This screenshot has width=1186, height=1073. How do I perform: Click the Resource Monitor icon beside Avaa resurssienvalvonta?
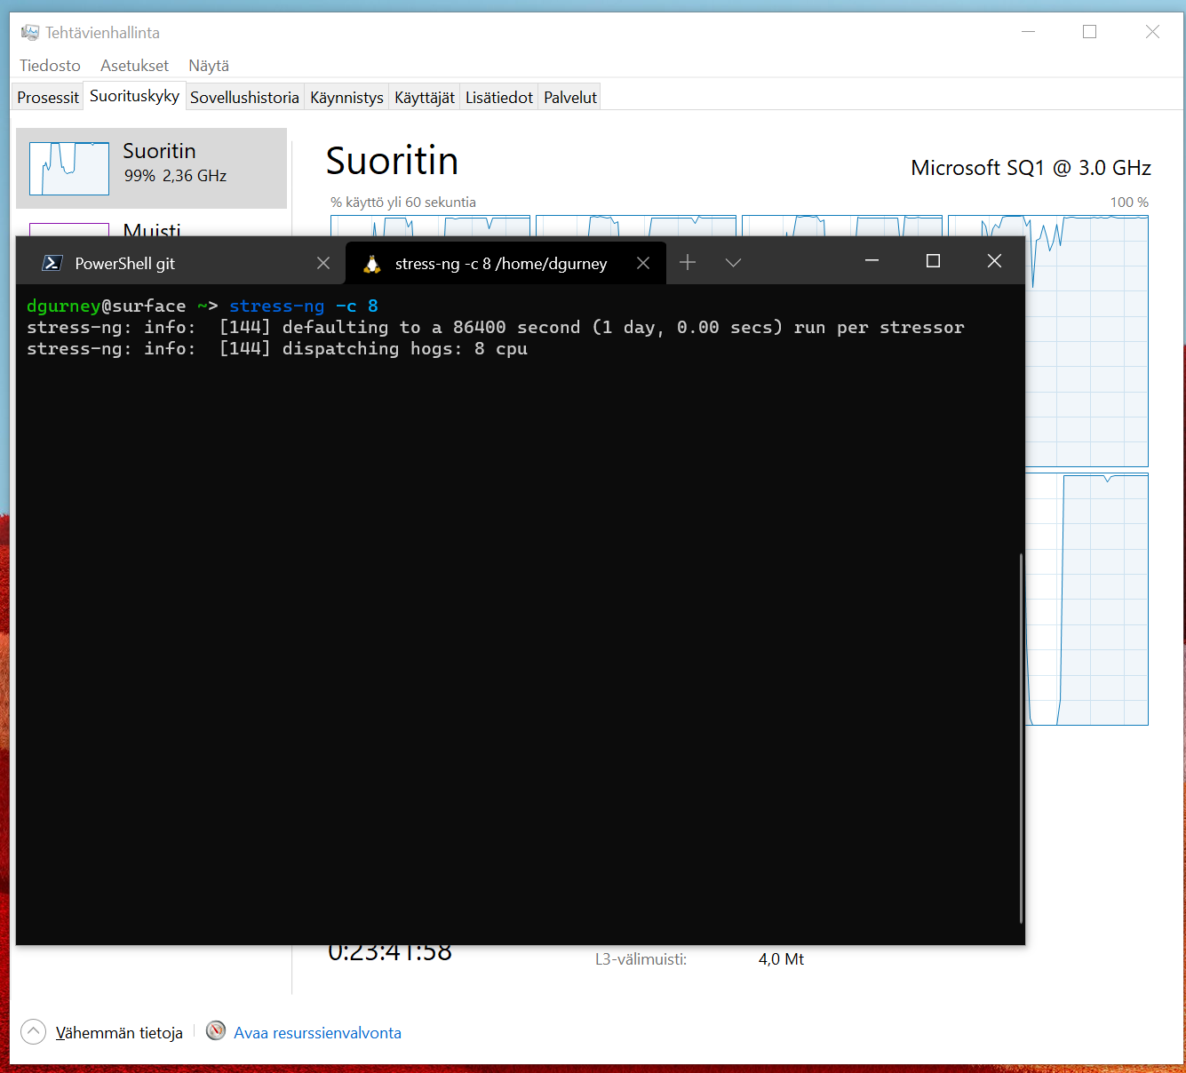pos(215,1031)
